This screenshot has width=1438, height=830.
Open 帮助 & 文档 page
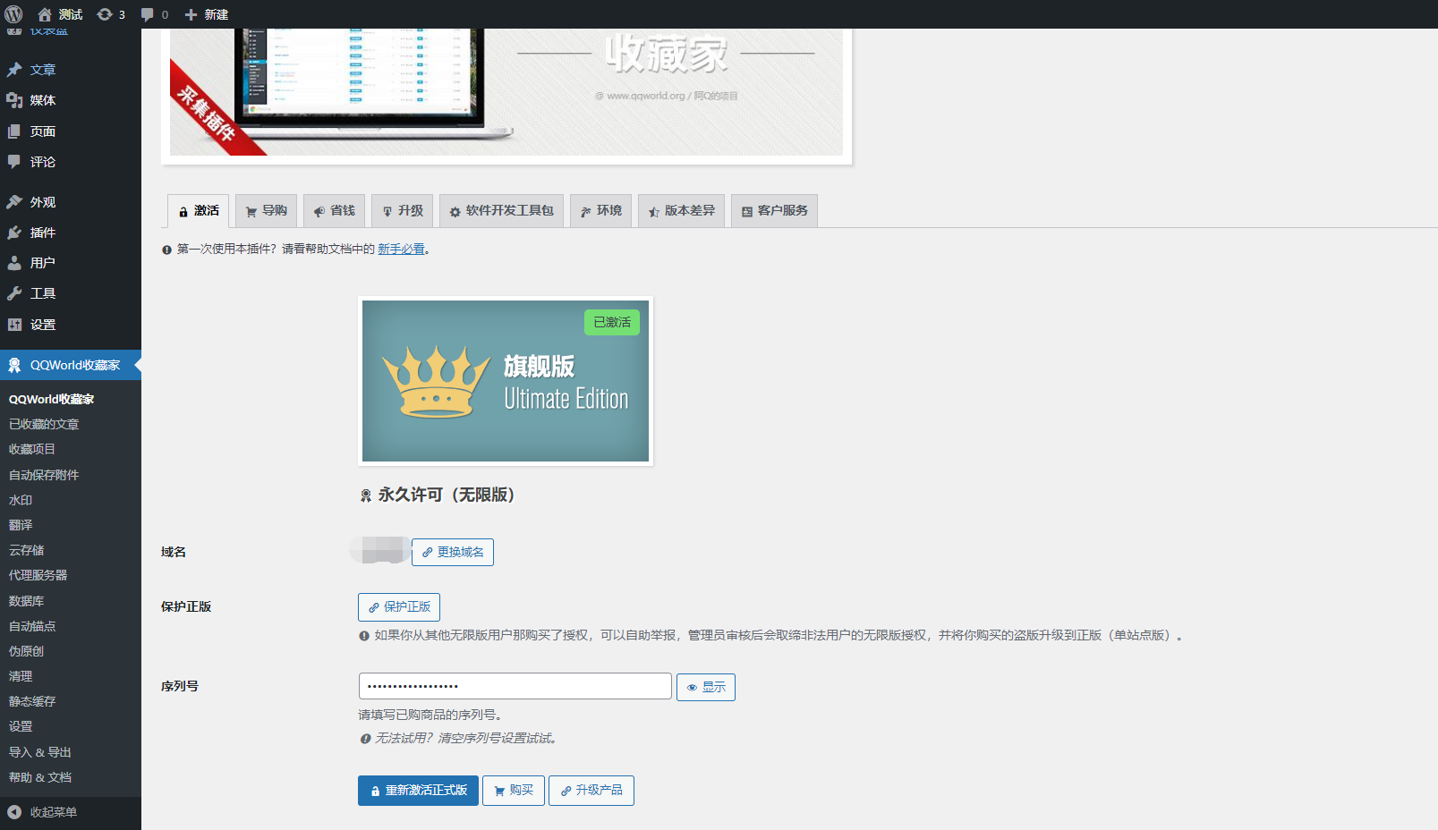(x=39, y=777)
